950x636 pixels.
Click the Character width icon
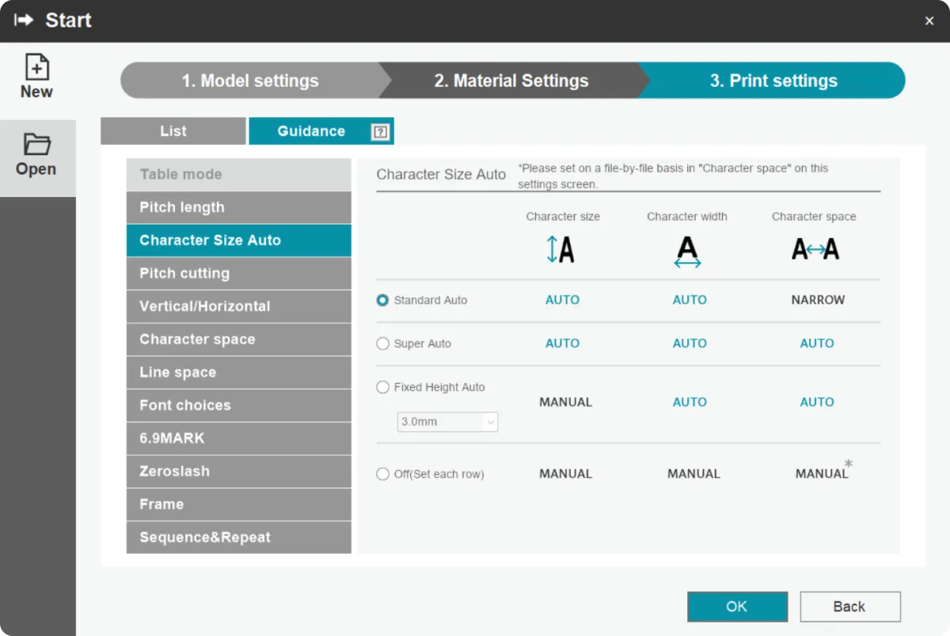coord(687,252)
